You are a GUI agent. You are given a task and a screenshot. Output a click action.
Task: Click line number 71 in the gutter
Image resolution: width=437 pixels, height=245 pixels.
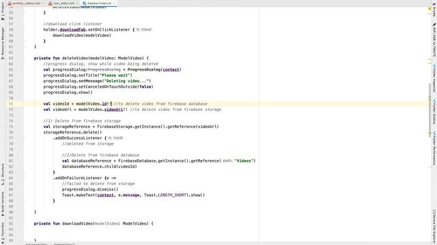click(x=11, y=104)
